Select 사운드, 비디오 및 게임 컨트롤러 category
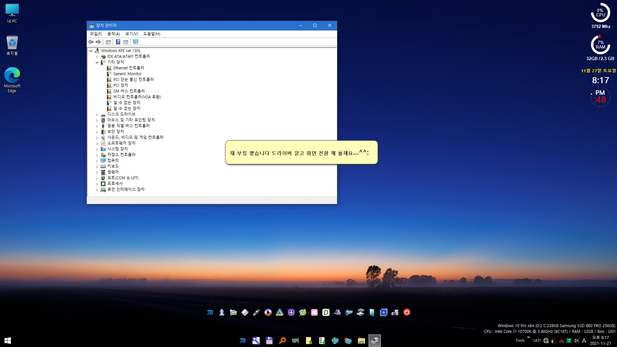Image resolution: width=617 pixels, height=347 pixels. pyautogui.click(x=135, y=138)
